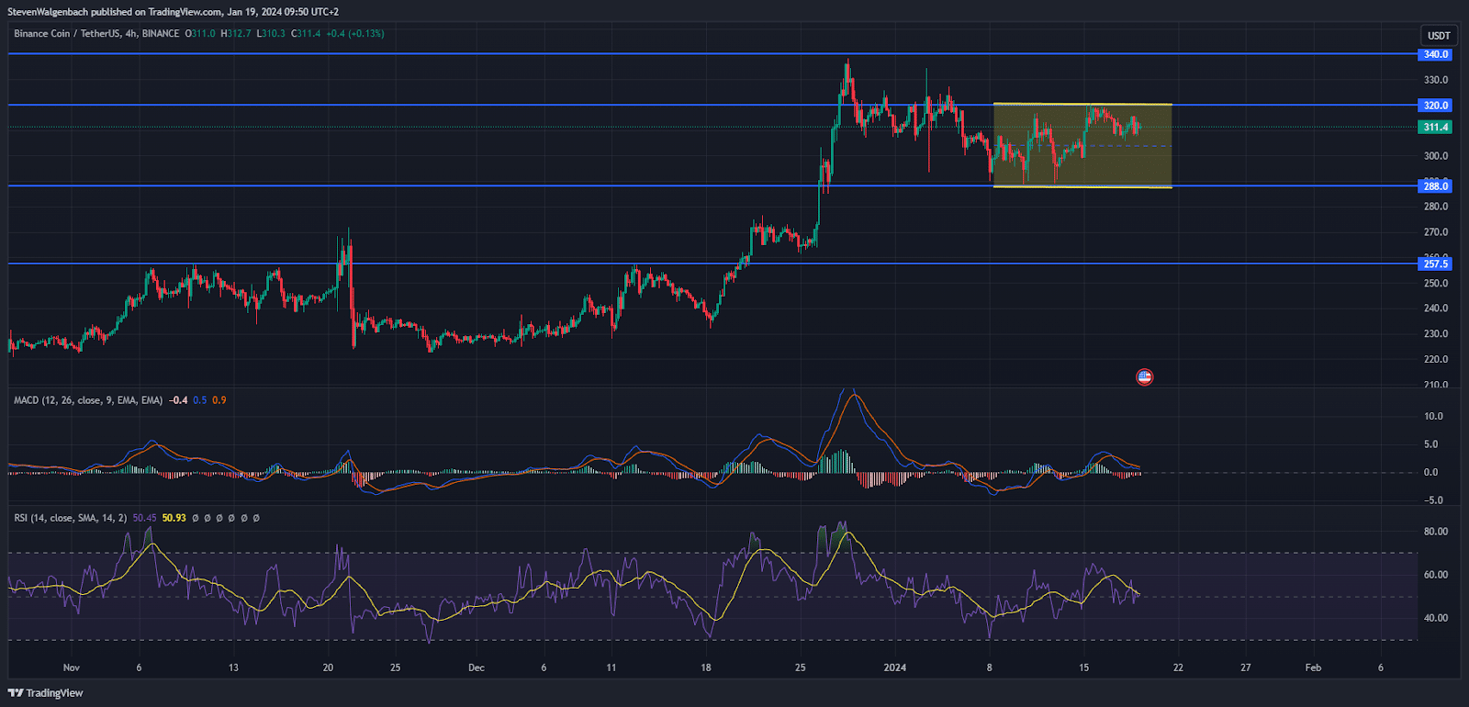Click the US flag economic event marker

1144,376
